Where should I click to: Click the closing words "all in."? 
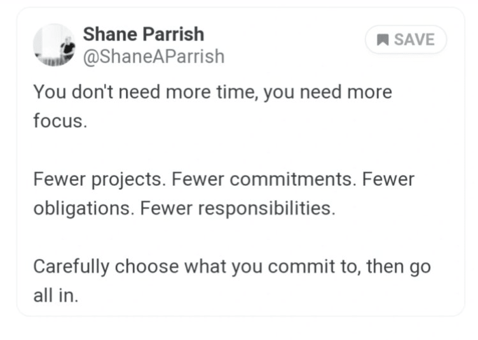[56, 295]
